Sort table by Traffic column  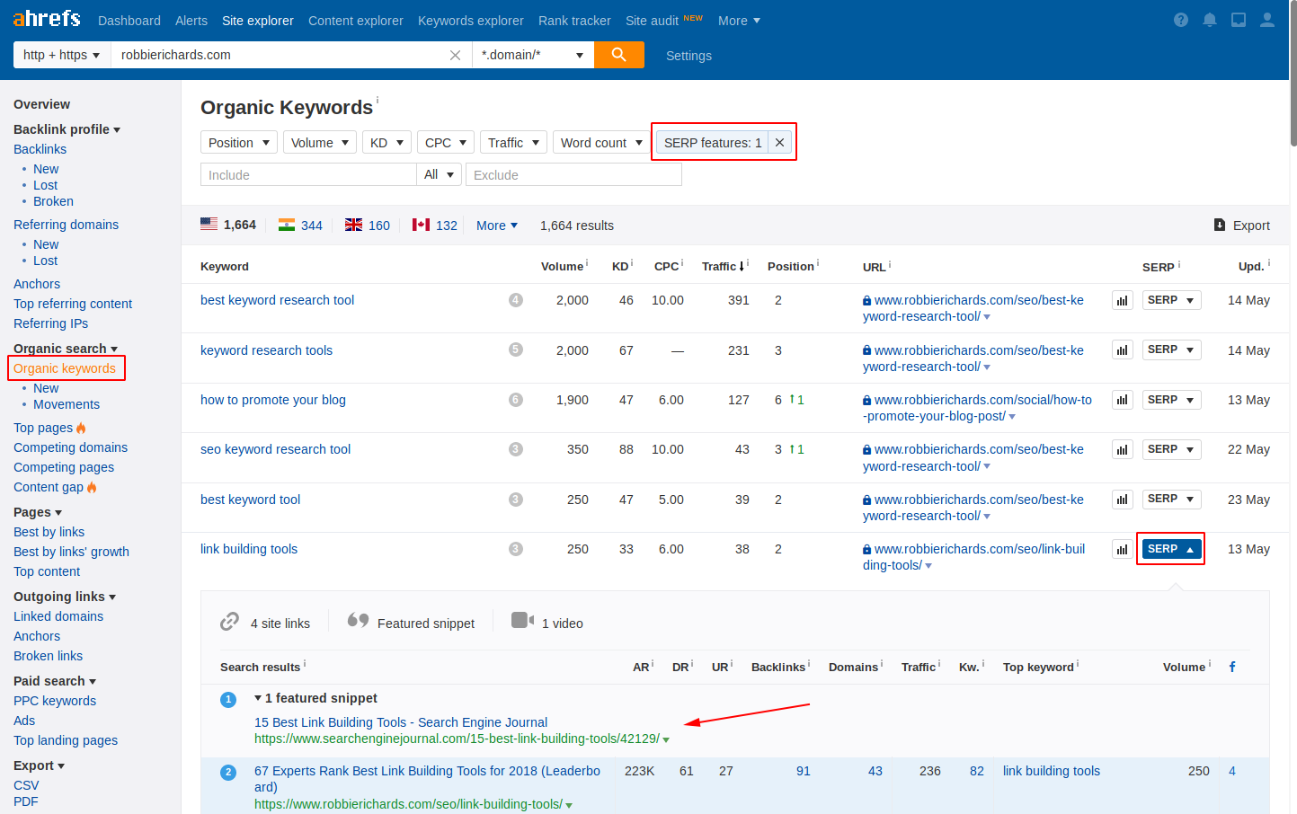pyautogui.click(x=719, y=266)
